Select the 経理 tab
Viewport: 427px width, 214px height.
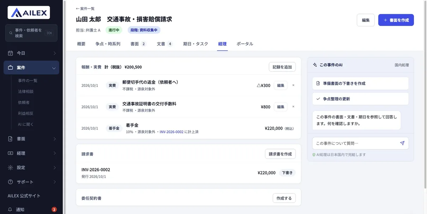[222, 44]
